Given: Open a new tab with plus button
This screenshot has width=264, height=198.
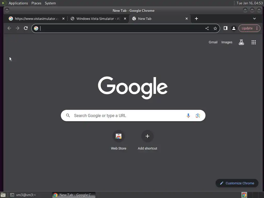Looking at the screenshot, I should (x=196, y=19).
